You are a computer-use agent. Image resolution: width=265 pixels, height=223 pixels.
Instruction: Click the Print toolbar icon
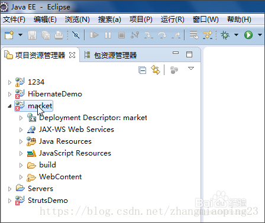(59, 35)
